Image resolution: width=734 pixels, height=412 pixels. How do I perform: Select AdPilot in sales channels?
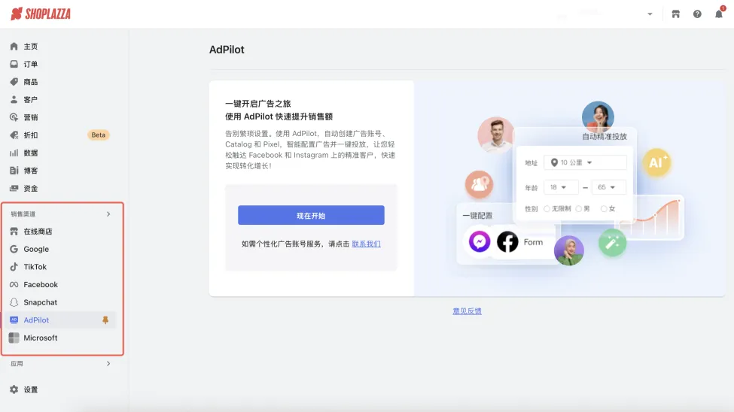(37, 320)
